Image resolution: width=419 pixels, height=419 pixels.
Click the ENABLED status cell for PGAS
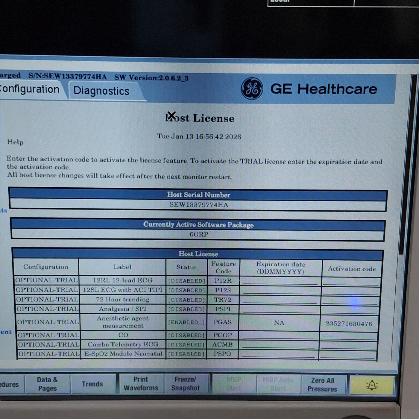click(x=186, y=322)
